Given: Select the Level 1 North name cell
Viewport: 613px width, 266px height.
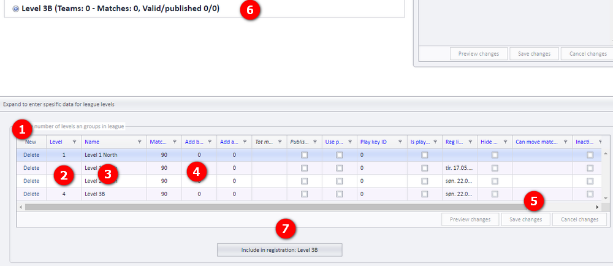Looking at the screenshot, I should tap(114, 155).
